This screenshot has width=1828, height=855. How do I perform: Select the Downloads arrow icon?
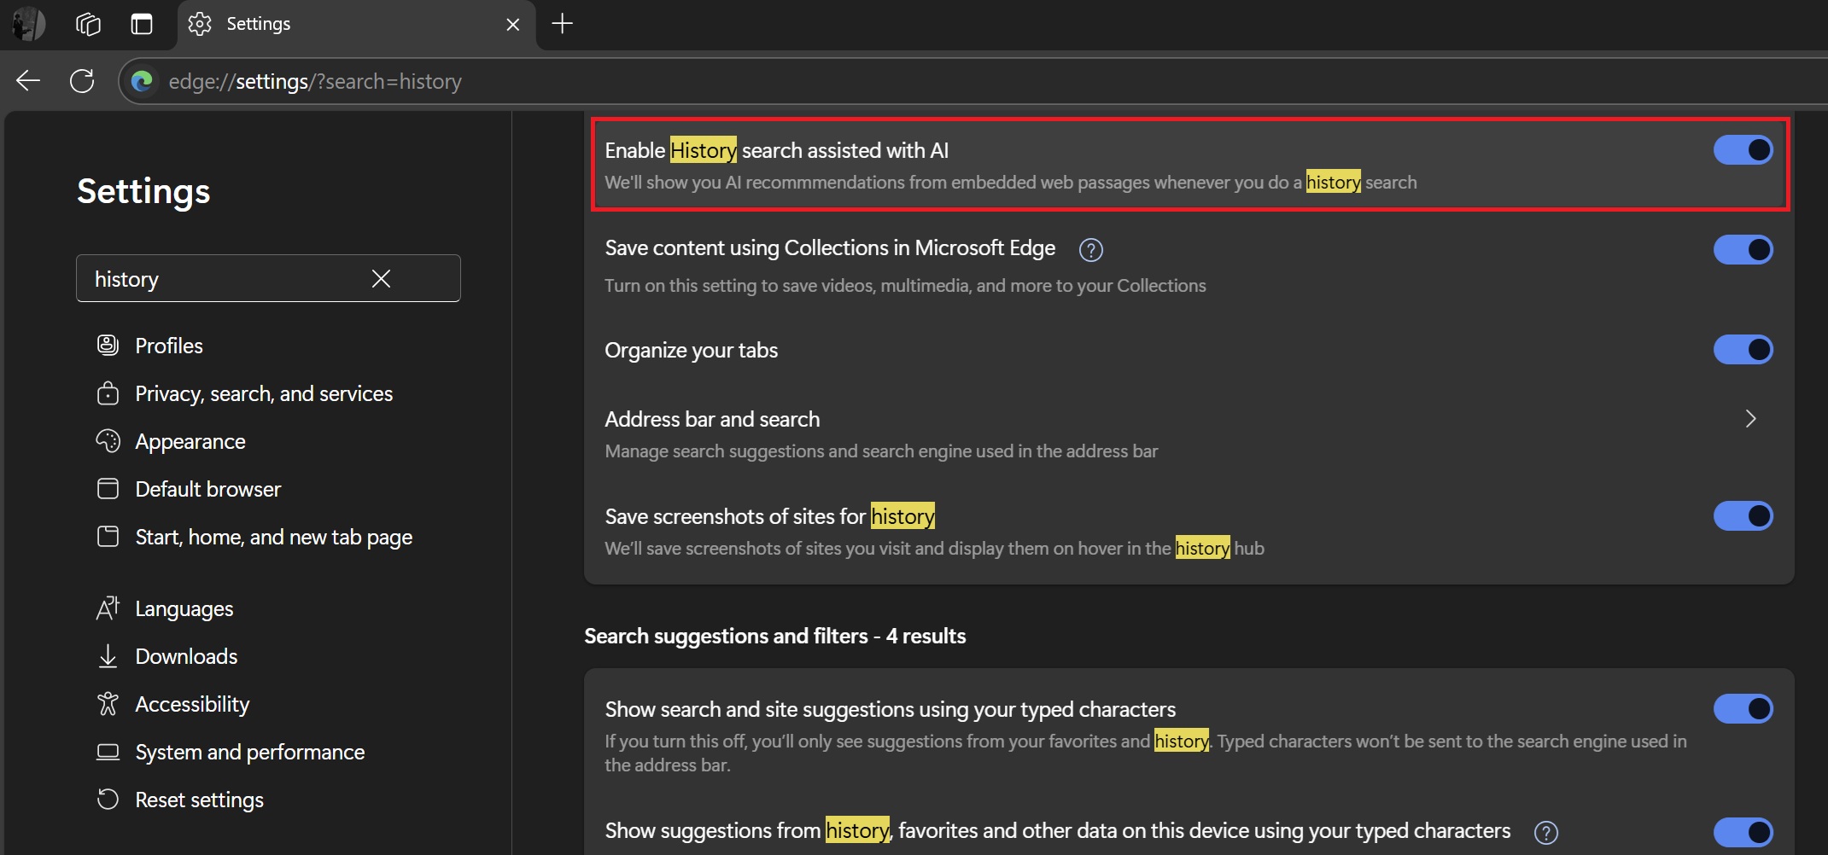point(108,656)
